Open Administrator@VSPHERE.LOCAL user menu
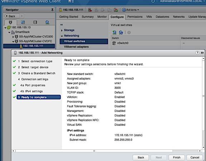 (182, 1)
